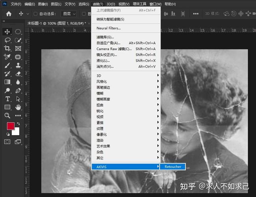Choose Camera Raw 滤镜(C)... entry
Image resolution: width=256 pixels, height=197 pixels.
[x=126, y=49]
